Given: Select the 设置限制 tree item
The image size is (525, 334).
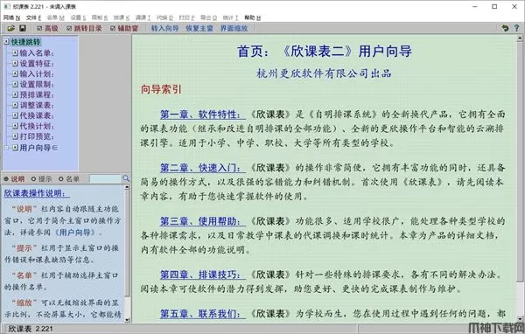Looking at the screenshot, I should (37, 84).
